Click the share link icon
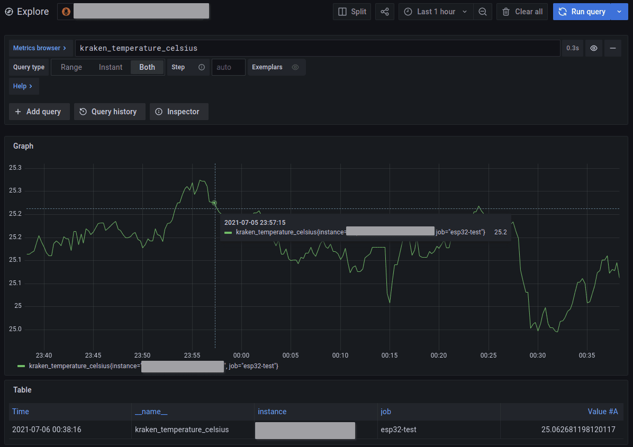 tap(385, 12)
